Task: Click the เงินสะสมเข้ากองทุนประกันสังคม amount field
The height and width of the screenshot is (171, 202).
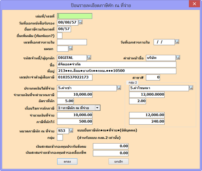Action: [x=110, y=146]
